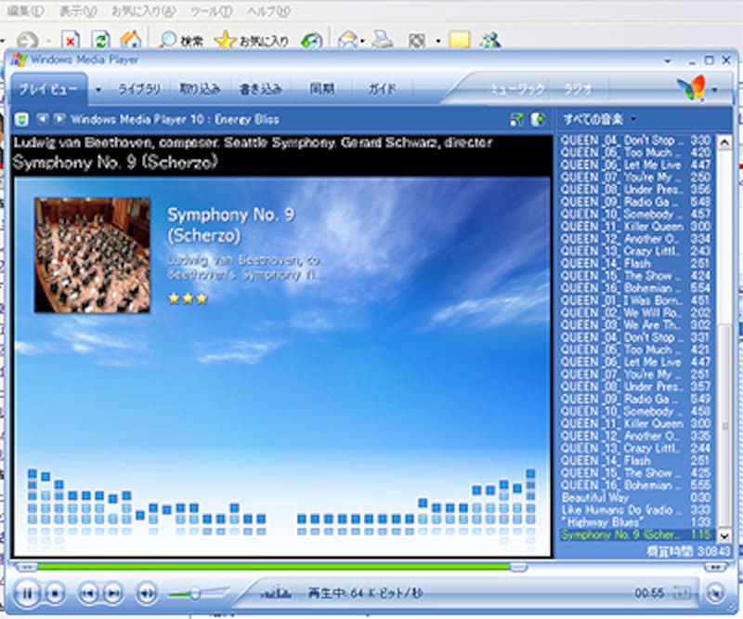
Task: Pause playback with the Pause button
Action: click(27, 593)
